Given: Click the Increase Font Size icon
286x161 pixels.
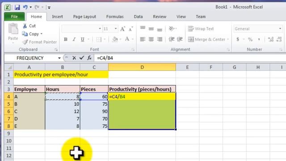Looking at the screenshot, I should coord(122,29).
